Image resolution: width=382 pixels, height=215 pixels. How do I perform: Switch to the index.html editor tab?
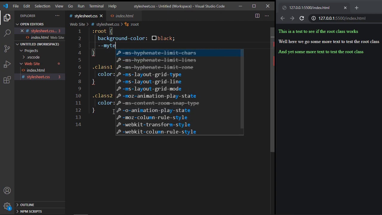(124, 16)
